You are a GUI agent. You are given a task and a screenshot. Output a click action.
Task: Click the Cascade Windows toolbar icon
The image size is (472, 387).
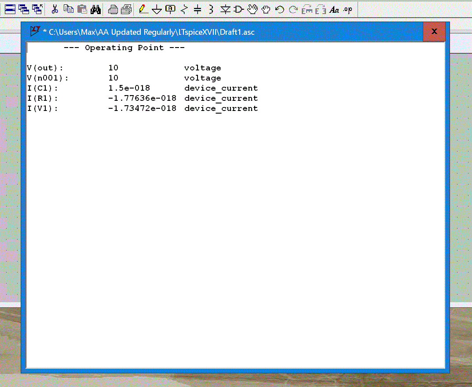(24, 9)
